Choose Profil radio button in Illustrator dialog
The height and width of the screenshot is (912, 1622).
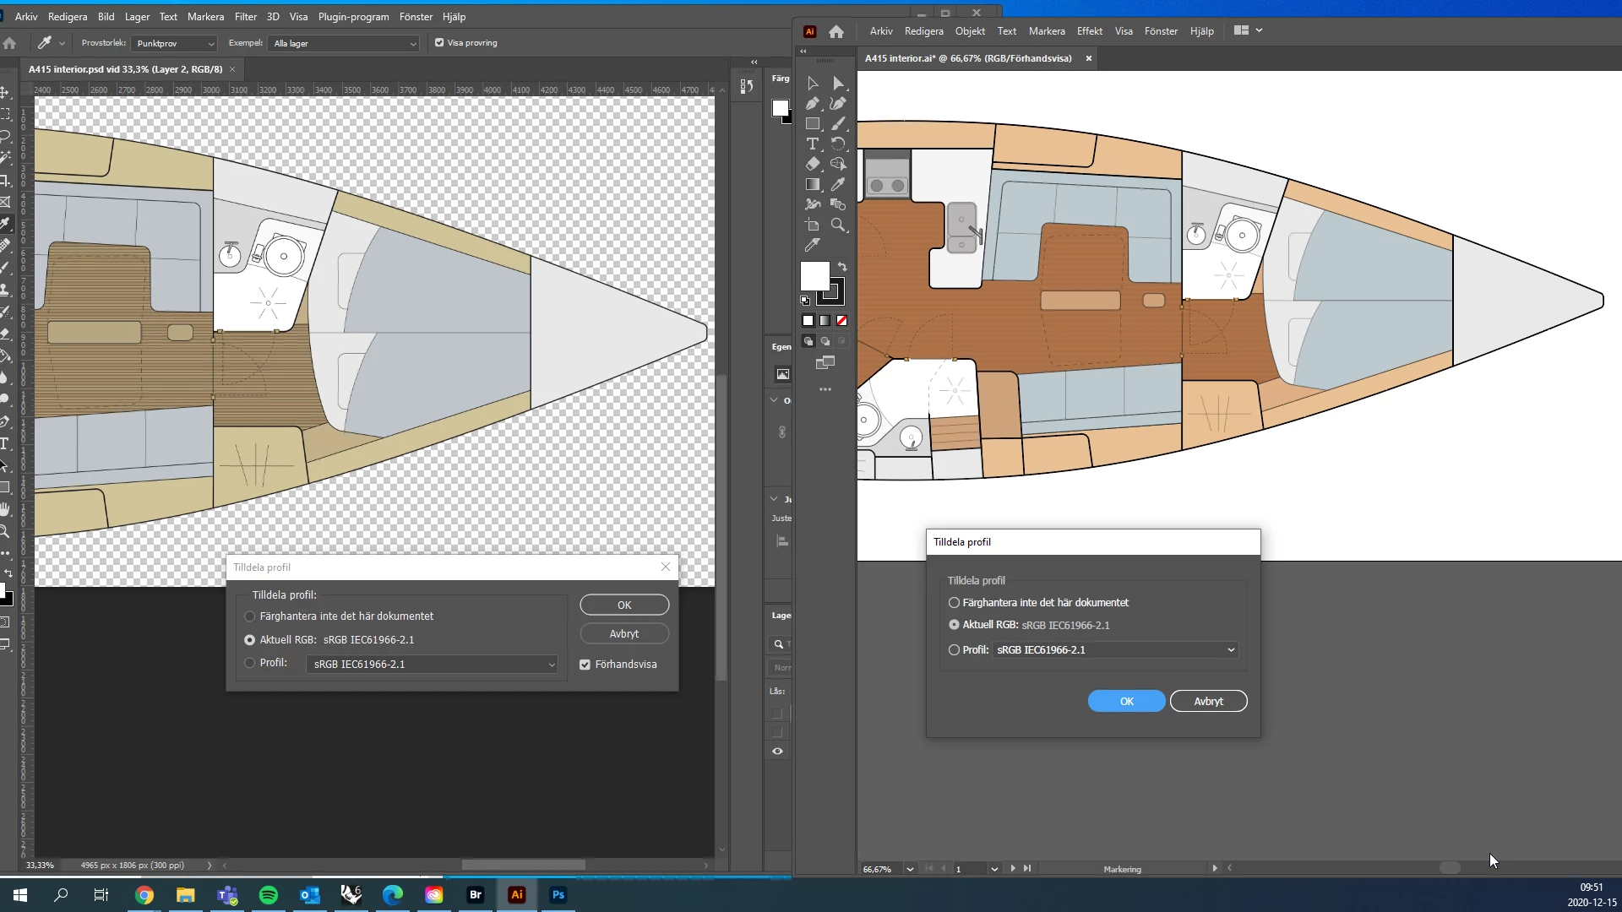coord(954,650)
